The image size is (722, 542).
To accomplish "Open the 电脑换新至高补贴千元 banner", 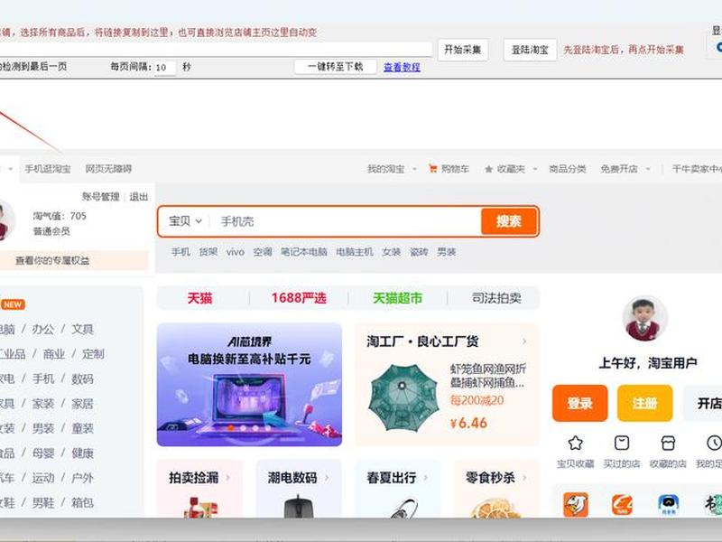I will pyautogui.click(x=249, y=385).
